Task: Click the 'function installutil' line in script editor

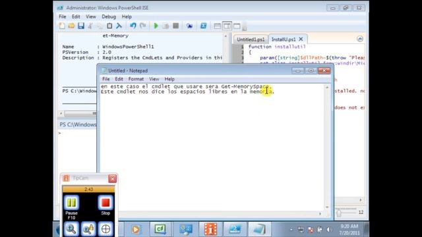Action: (x=277, y=47)
